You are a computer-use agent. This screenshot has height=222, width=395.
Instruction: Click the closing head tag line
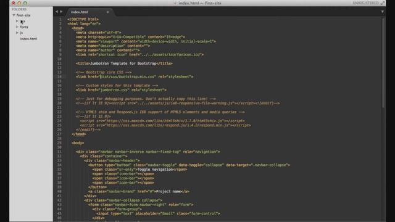(79, 134)
